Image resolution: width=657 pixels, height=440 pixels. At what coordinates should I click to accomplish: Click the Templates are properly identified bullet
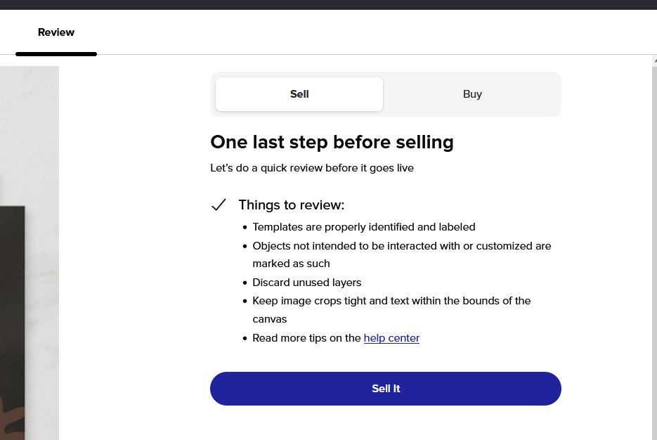364,227
